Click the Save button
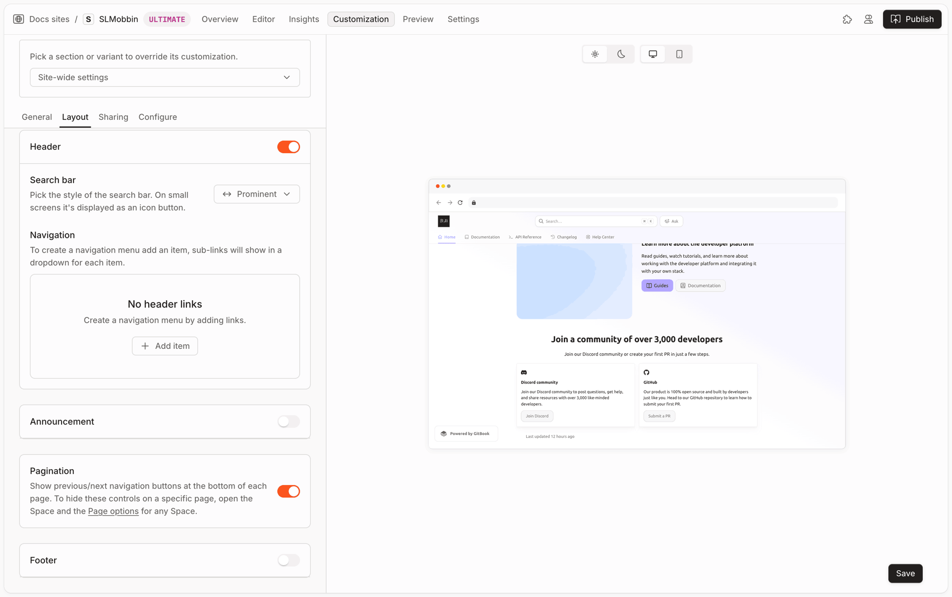Screen dimensions: 952x597 905,573
